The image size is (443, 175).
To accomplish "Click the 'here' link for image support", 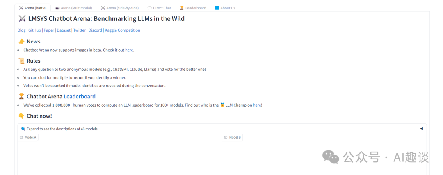I will (129, 50).
